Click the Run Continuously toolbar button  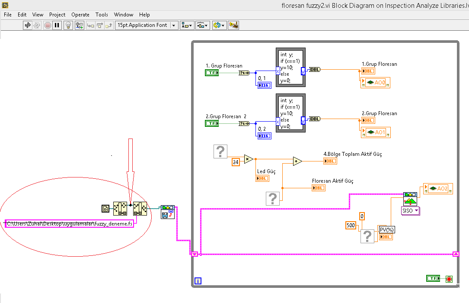point(37,25)
